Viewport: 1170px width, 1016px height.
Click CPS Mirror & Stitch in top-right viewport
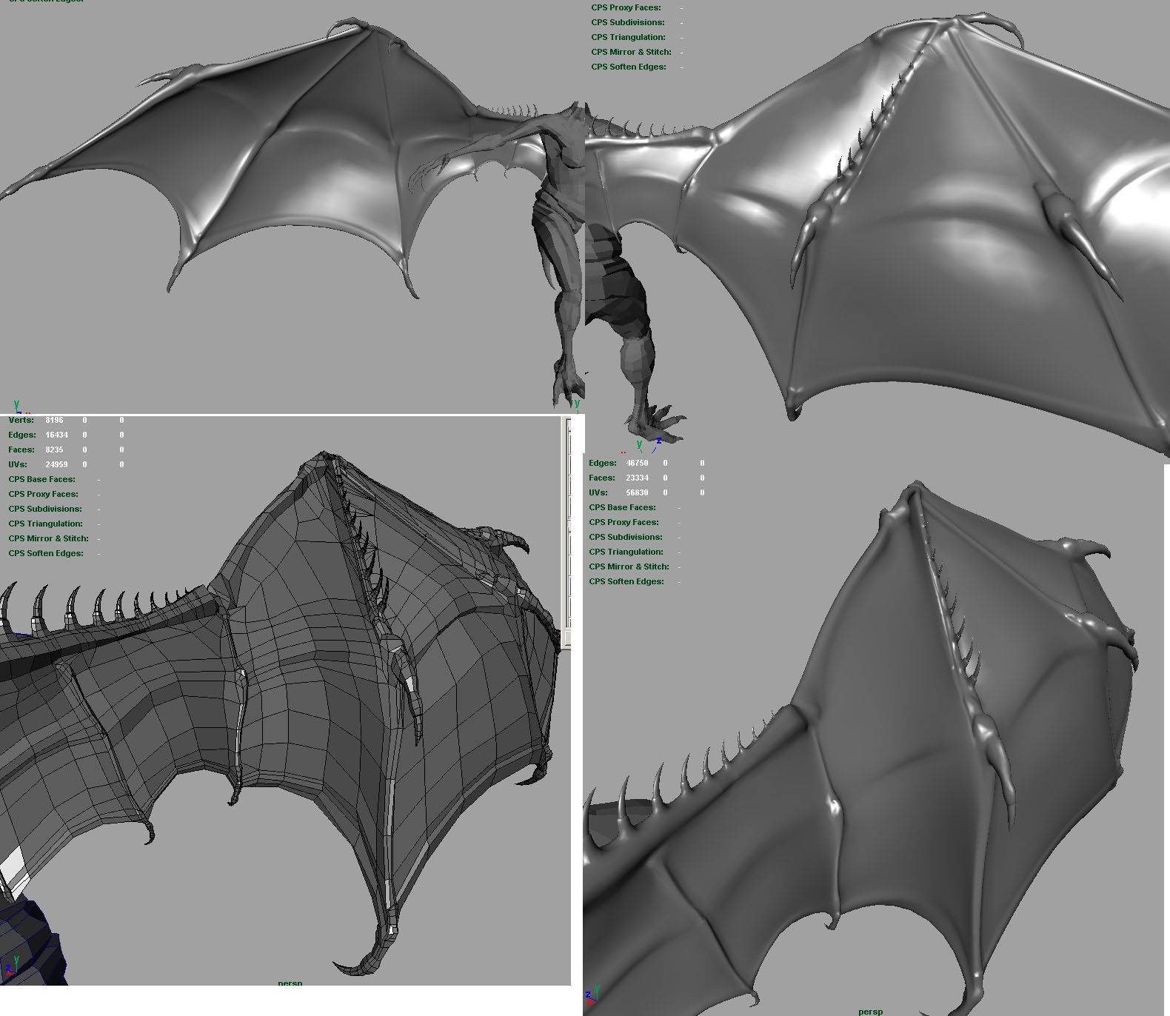click(x=631, y=52)
